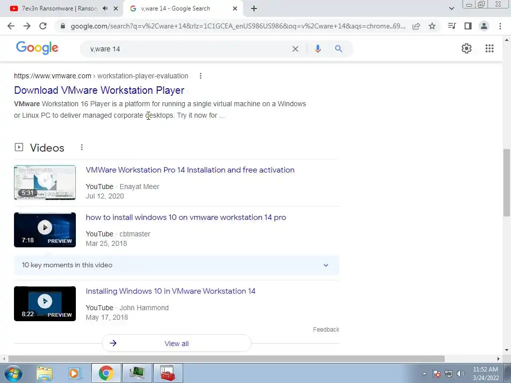Select the v,ware 14 Google Search tab
Screen dimensions: 511x383
pos(176,8)
